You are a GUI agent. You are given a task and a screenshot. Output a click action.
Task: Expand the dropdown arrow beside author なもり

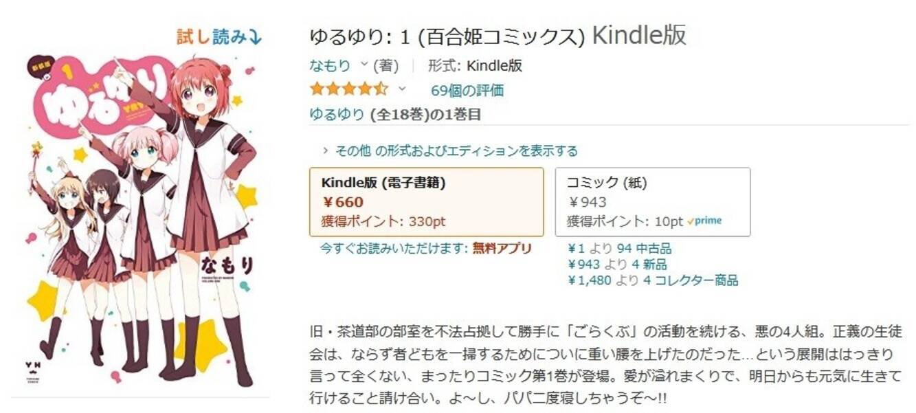pos(364,65)
